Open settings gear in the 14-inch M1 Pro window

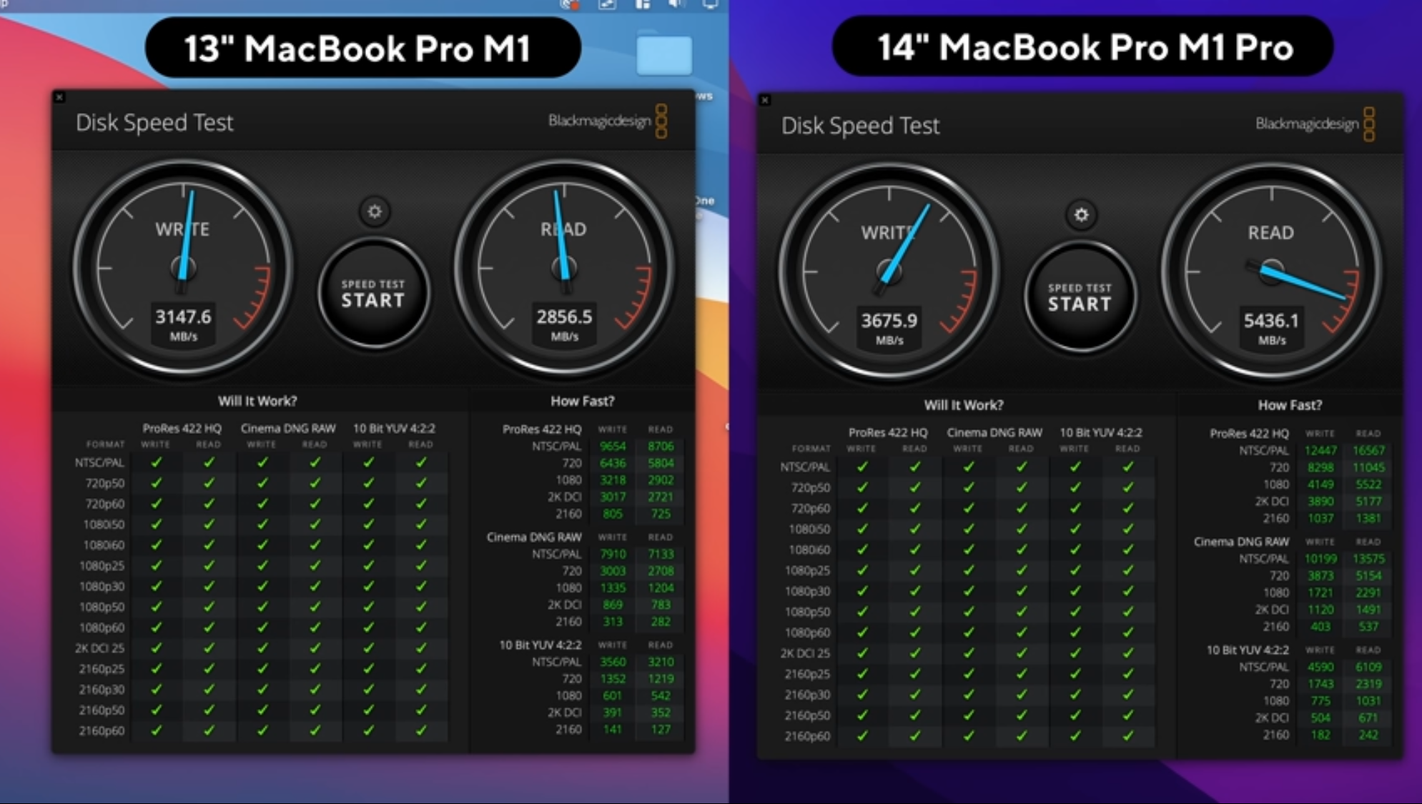[x=1081, y=215]
